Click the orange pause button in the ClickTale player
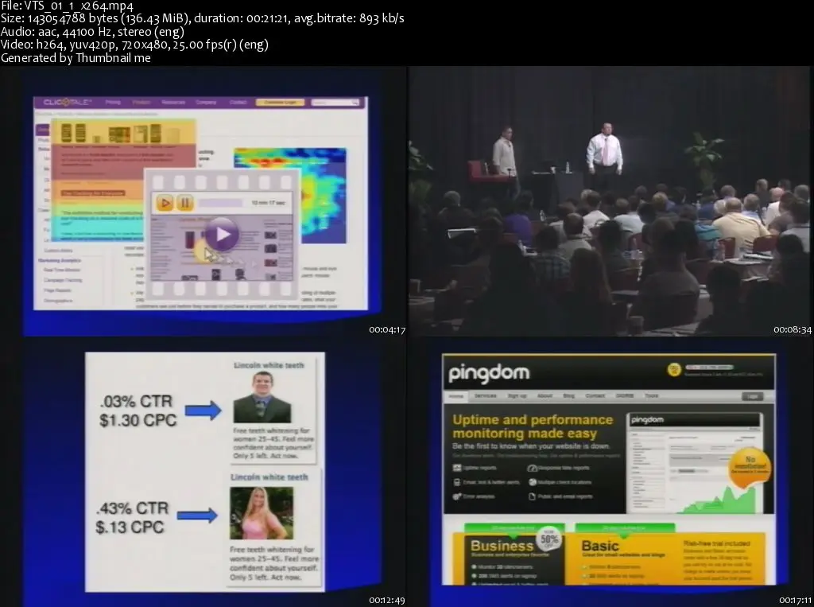Screen dimensions: 814x607 click(x=184, y=203)
